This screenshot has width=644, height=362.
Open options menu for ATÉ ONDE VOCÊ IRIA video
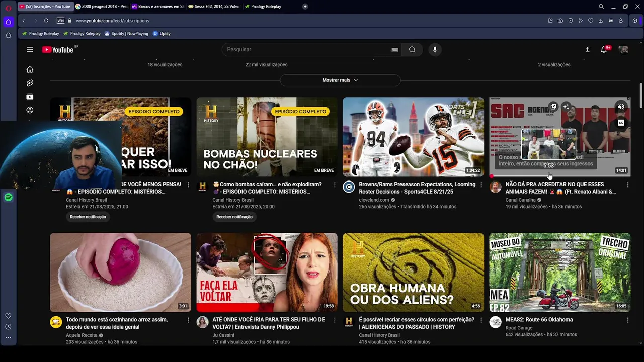click(335, 320)
